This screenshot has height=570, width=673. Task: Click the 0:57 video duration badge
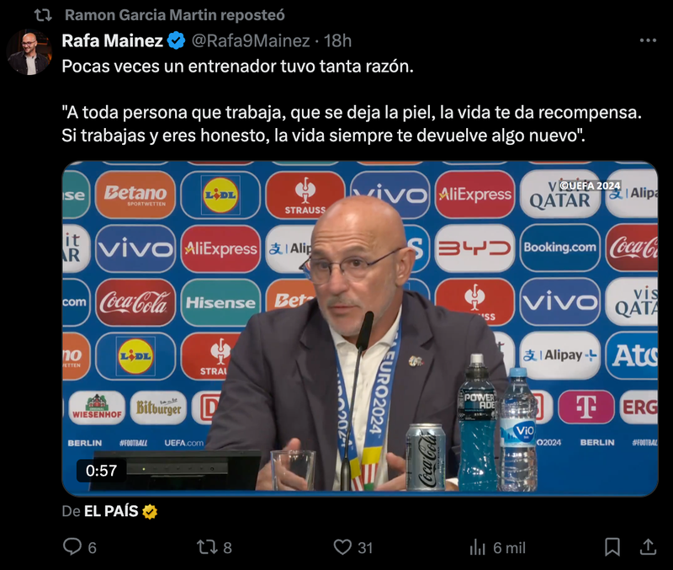tap(101, 471)
